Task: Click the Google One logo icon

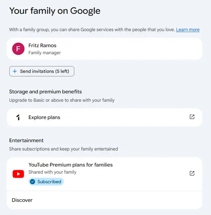Action: (18, 117)
